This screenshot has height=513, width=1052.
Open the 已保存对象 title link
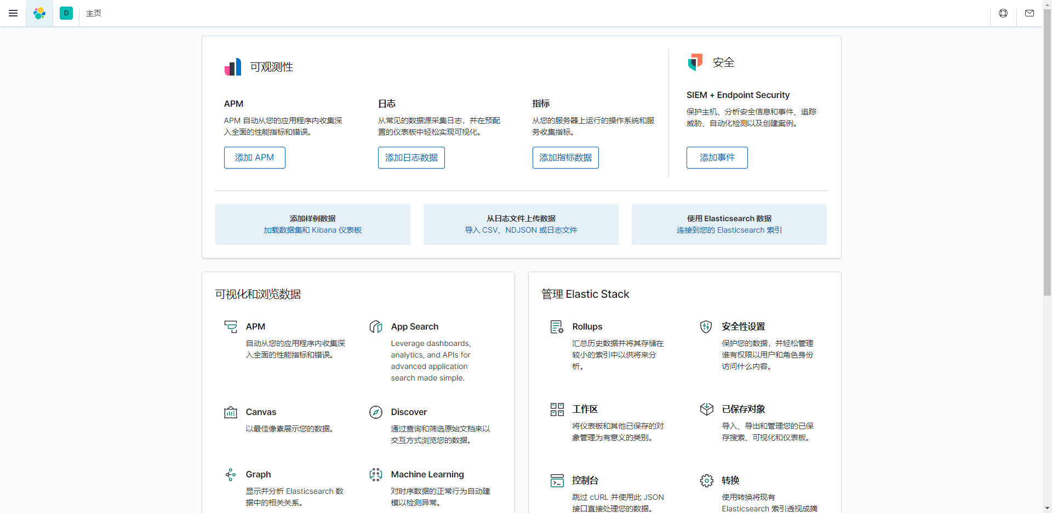(744, 410)
